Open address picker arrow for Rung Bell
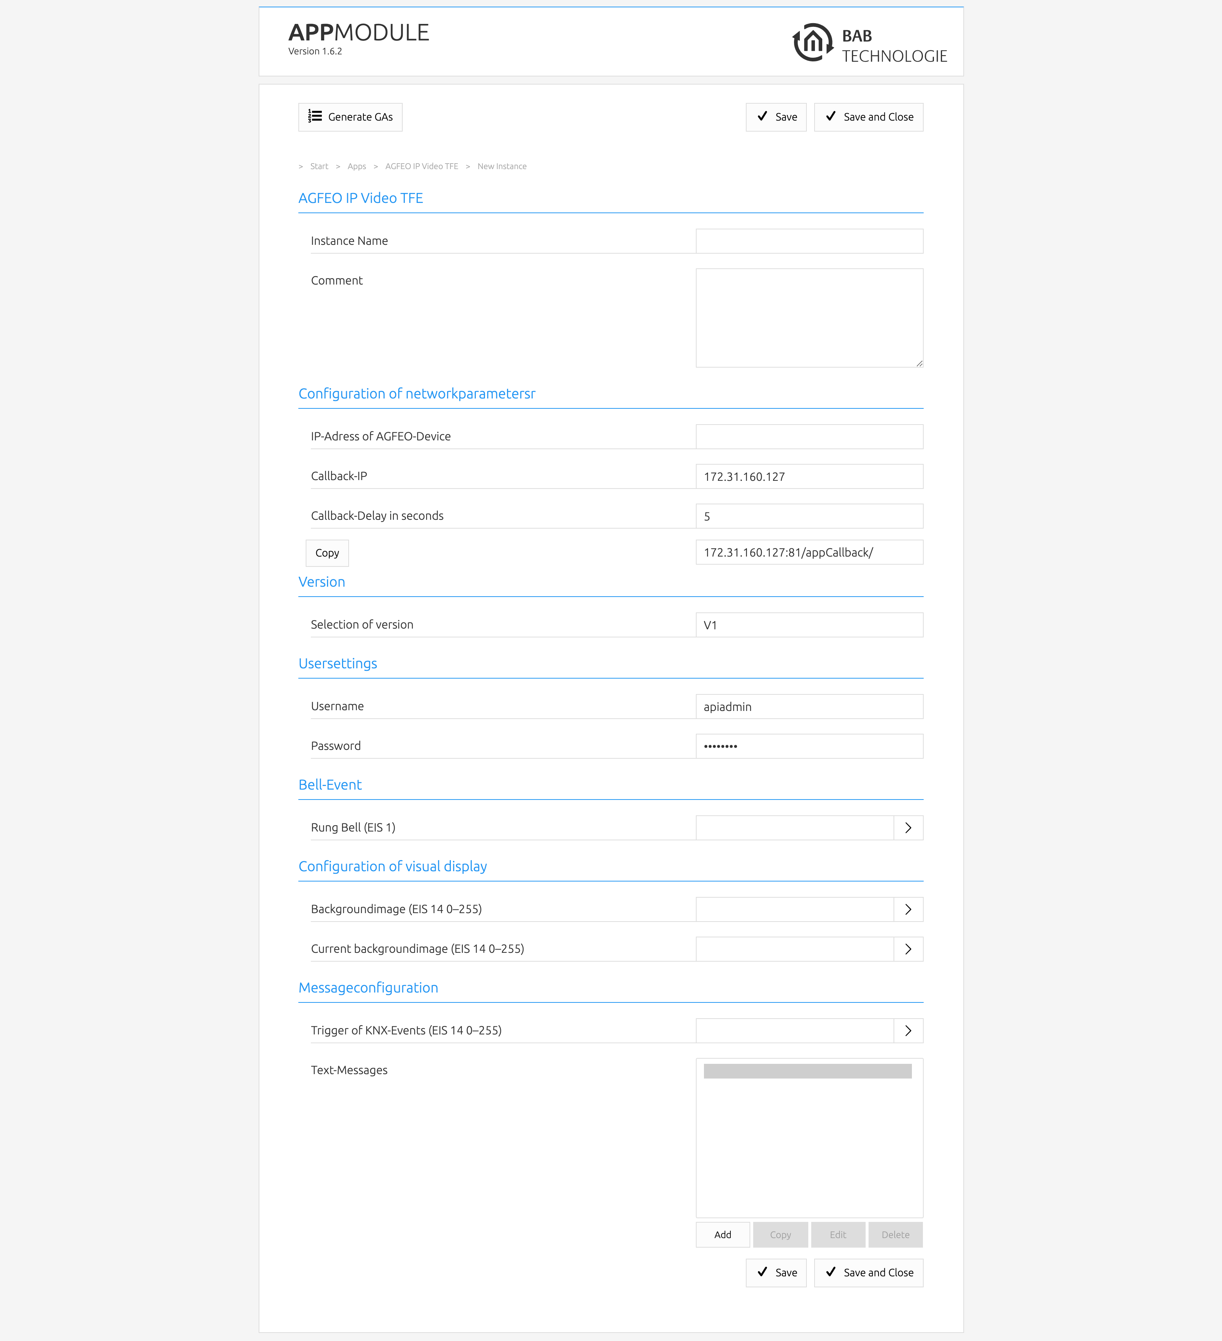Image resolution: width=1222 pixels, height=1341 pixels. [907, 827]
